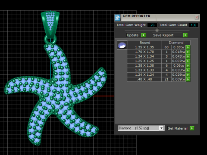Click the 0.009tw weight cell
This screenshot has height=155, width=207.
tap(179, 79)
